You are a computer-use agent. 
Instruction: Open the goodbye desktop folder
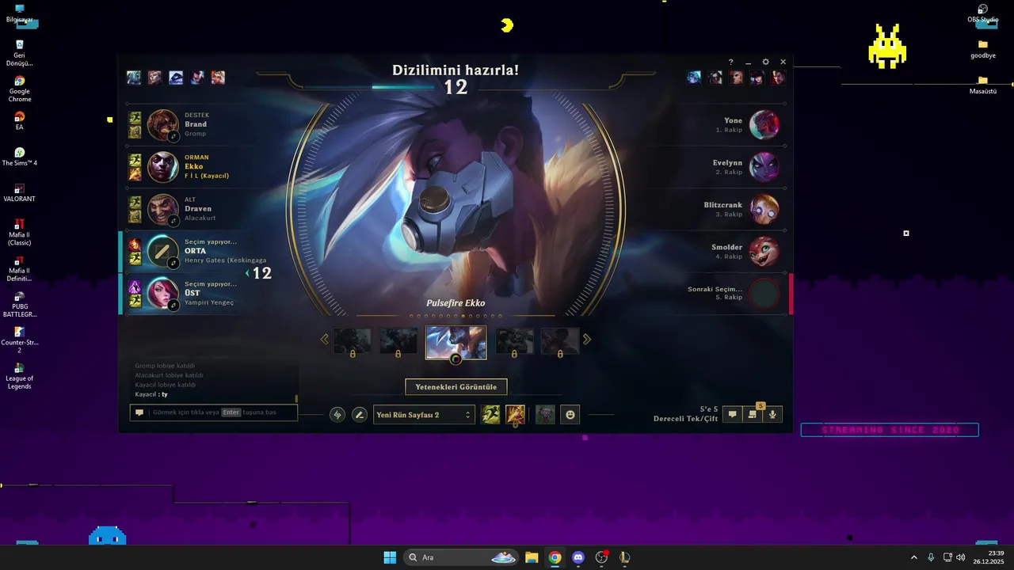click(983, 49)
